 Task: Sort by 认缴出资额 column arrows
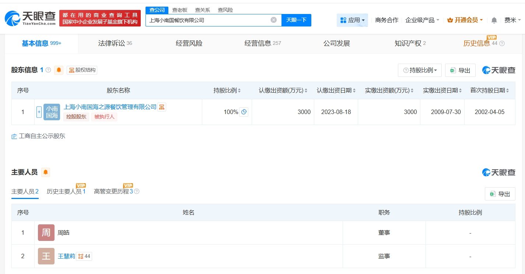click(x=306, y=91)
